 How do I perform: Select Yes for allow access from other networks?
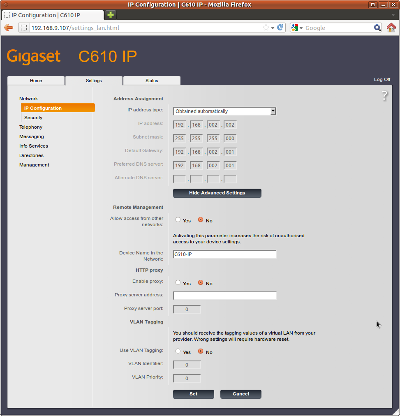point(178,220)
